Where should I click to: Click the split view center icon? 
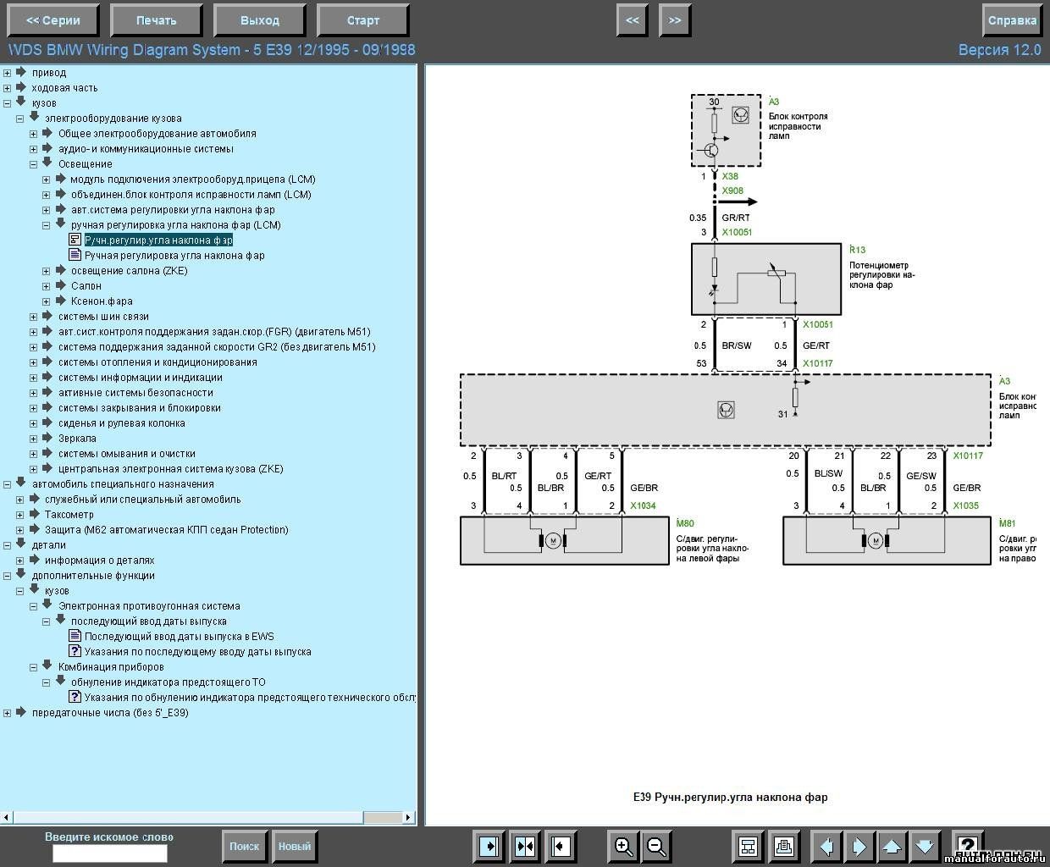525,846
